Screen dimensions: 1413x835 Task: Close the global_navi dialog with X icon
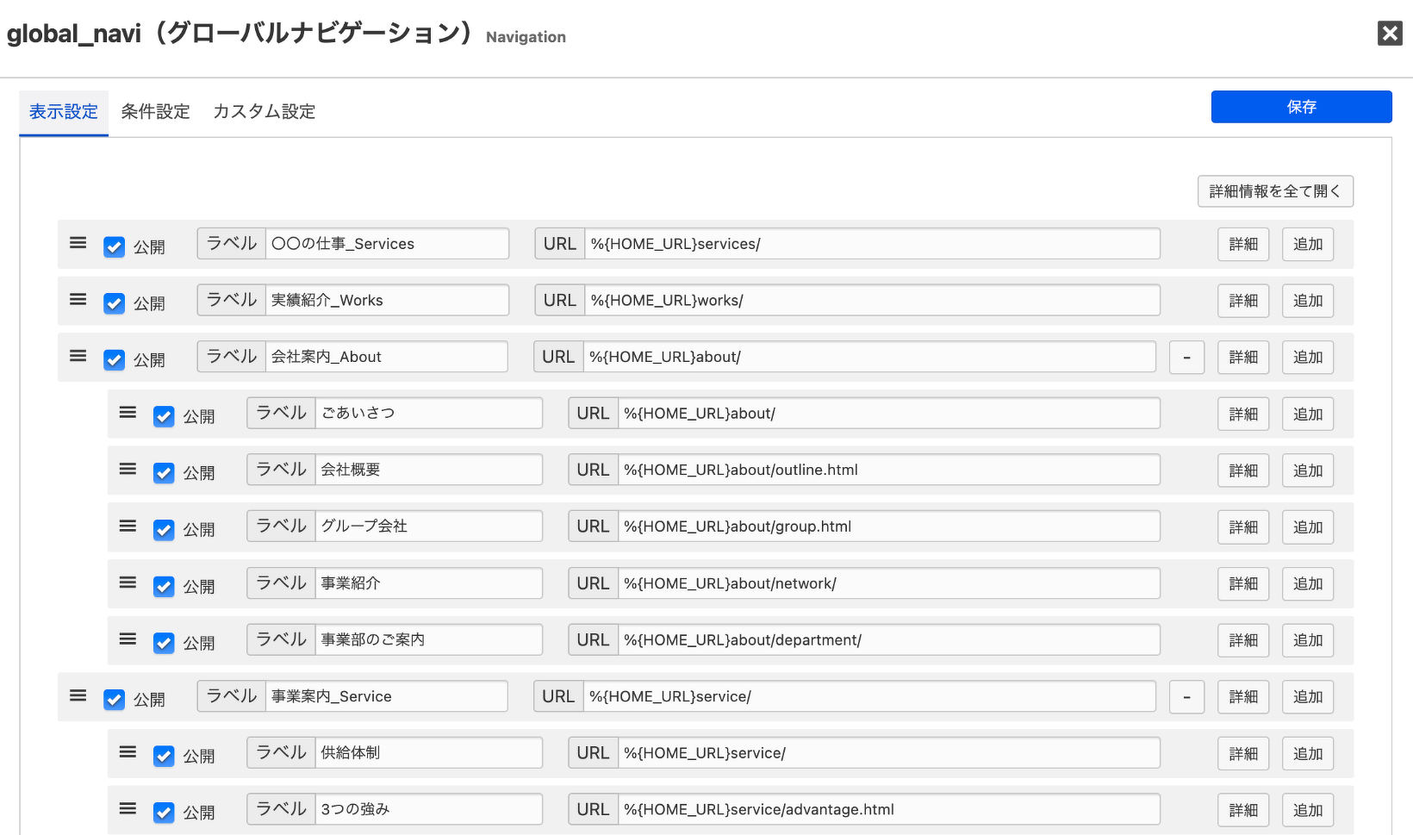(x=1390, y=34)
